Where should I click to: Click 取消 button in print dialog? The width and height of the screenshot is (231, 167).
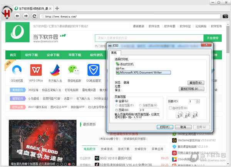click(x=183, y=127)
